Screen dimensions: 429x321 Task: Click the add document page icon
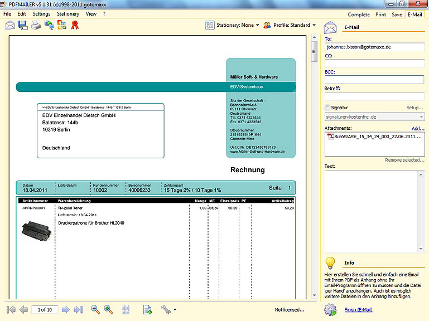pos(147,309)
